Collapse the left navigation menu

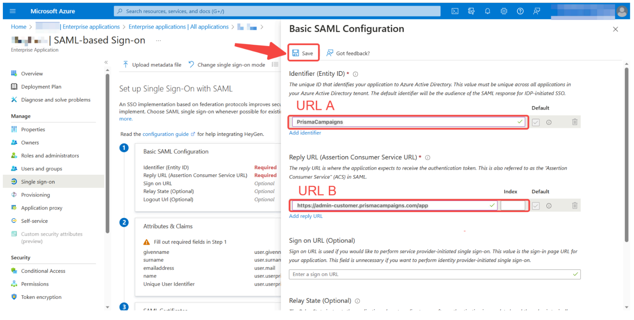[x=106, y=62]
